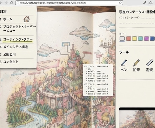Pick the red color swatch
This screenshot has width=155, height=128.
point(128,38)
